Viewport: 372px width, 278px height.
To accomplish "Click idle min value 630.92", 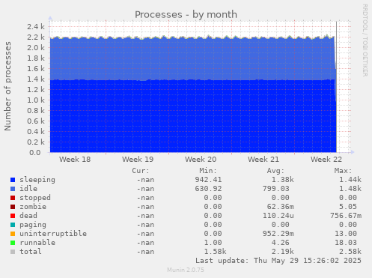I will 208,189.
